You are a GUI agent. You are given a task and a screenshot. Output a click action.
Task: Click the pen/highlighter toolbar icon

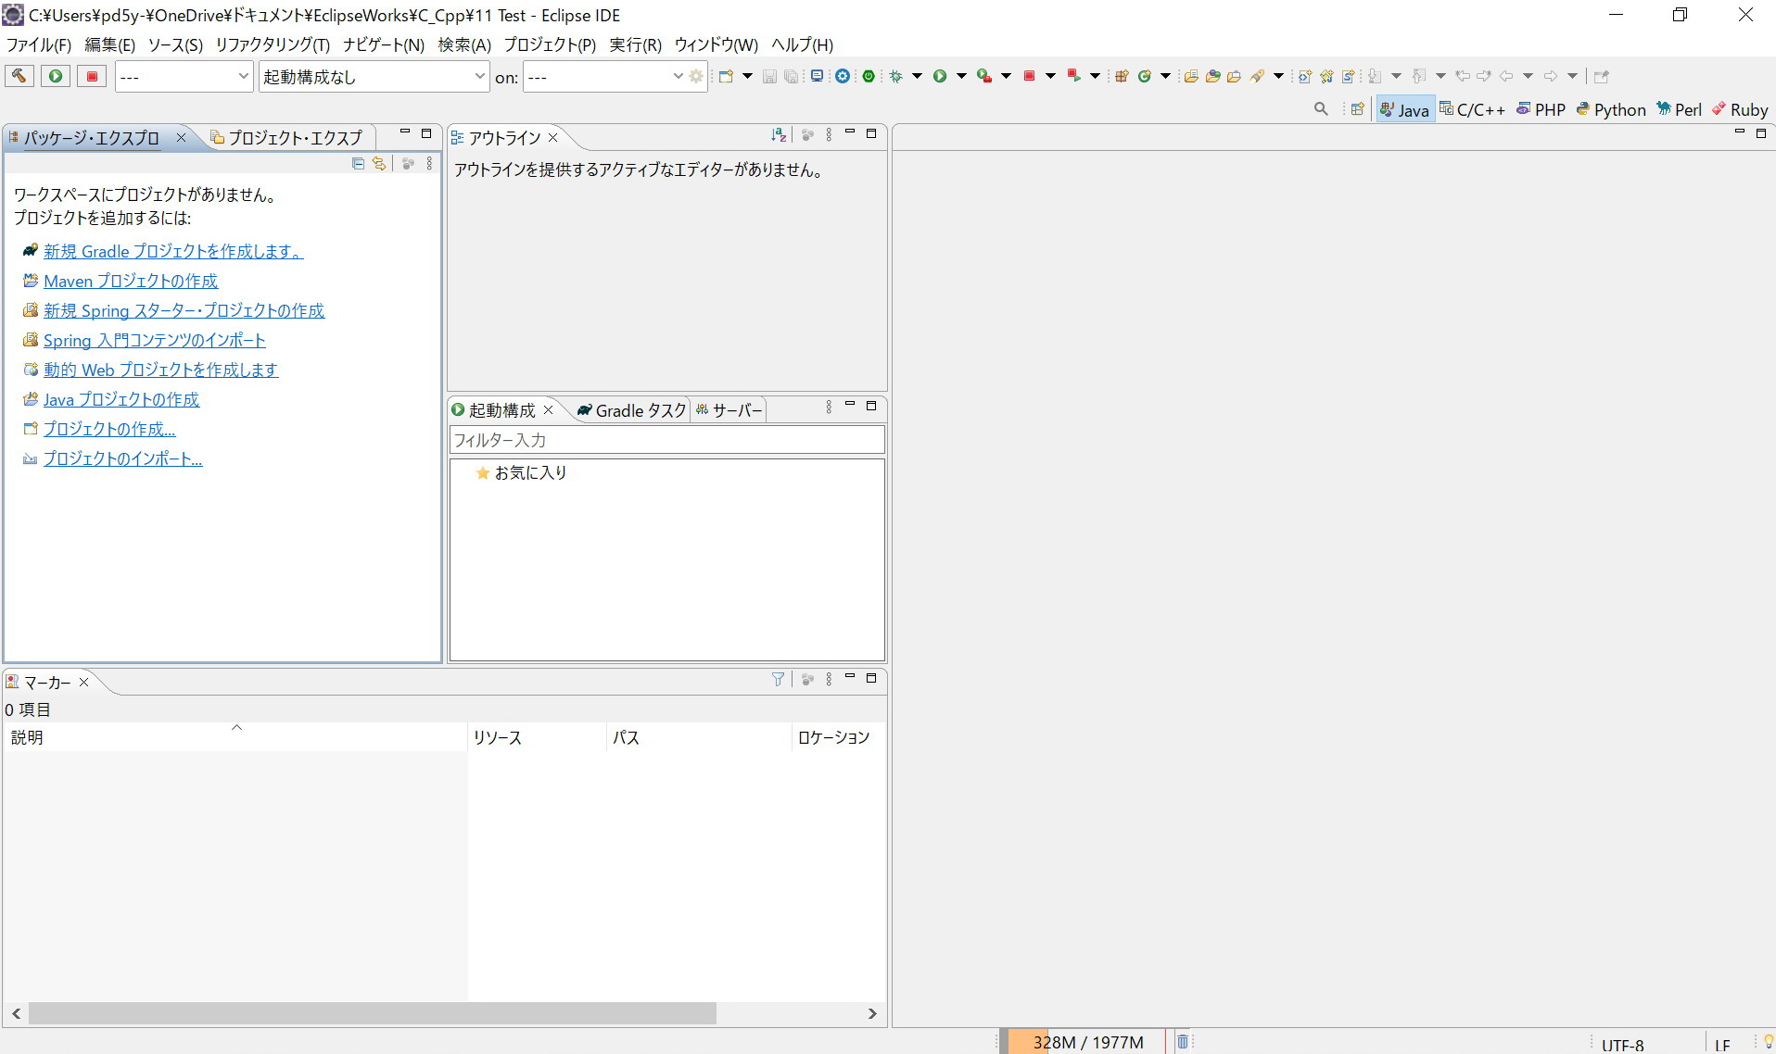(x=1257, y=76)
